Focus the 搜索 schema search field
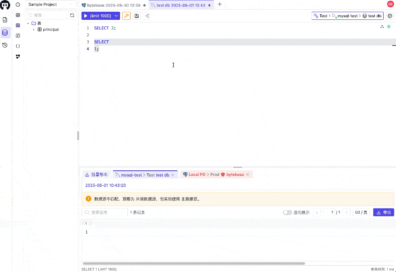Viewport: 396px width, 272px height. click(x=47, y=15)
